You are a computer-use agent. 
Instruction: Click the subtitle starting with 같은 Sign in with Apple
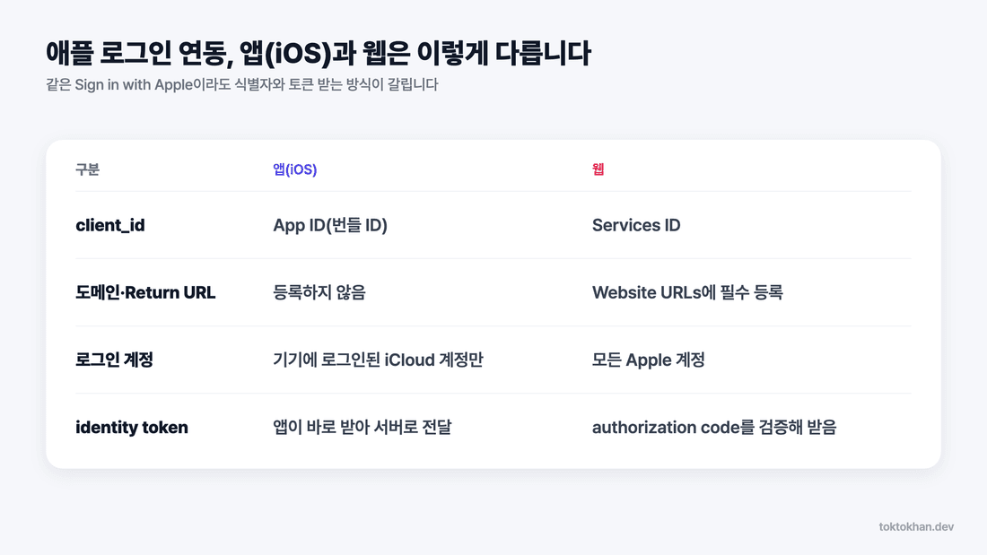pos(241,84)
